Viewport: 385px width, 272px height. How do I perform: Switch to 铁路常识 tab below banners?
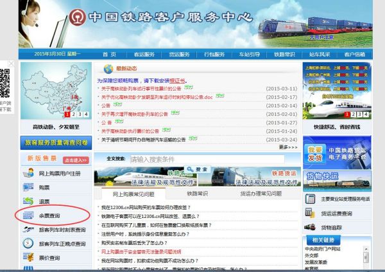pyautogui.click(x=197, y=194)
